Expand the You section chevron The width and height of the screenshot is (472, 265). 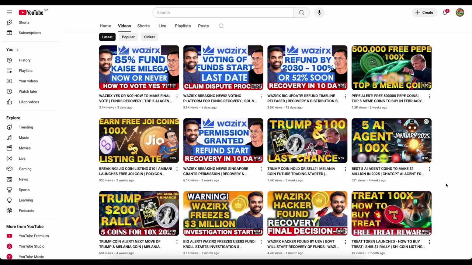[17, 50]
